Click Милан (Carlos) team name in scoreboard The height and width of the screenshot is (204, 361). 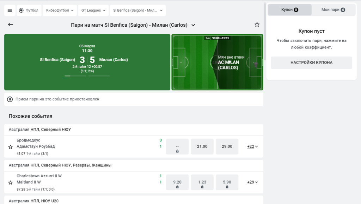point(114,60)
